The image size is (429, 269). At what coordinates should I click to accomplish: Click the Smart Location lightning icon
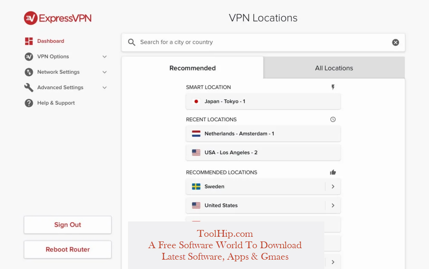coord(333,87)
